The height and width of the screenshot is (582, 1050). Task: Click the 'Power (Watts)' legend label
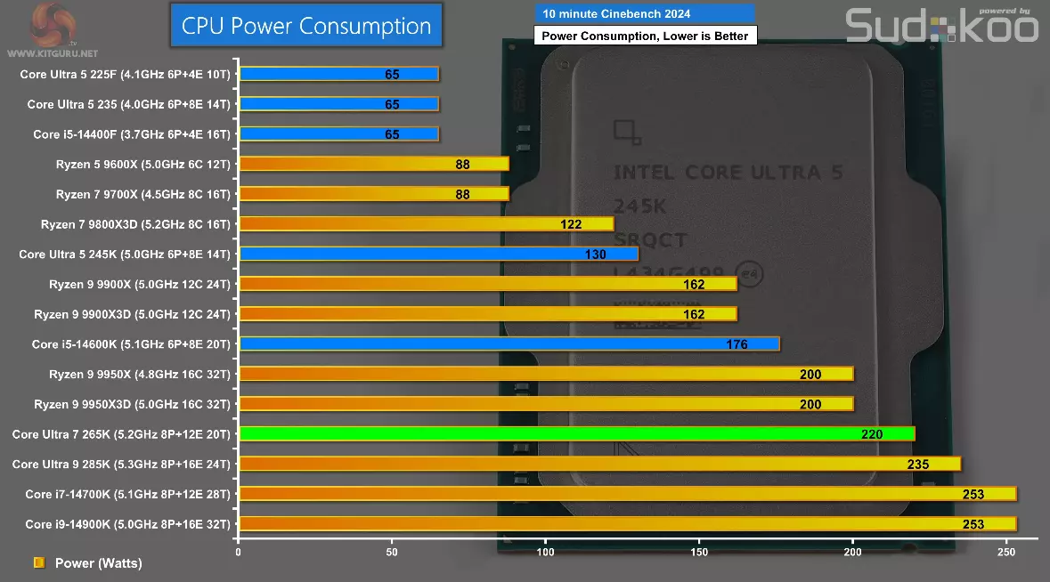coord(99,563)
